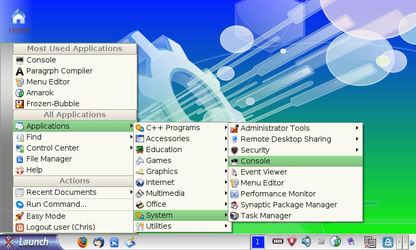Choose Run Command... action
This screenshot has height=250, width=416.
[x=73, y=204]
